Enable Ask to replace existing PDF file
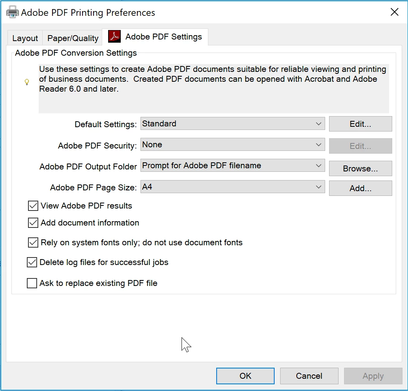 tap(32, 283)
